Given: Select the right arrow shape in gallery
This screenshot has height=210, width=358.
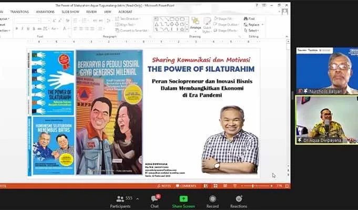Looking at the screenshot, I should point(172,24).
